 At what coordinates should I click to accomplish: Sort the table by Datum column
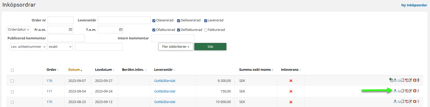pyautogui.click(x=75, y=70)
